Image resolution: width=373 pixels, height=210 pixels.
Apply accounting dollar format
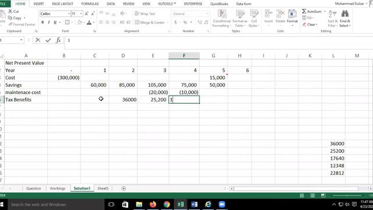[175, 22]
